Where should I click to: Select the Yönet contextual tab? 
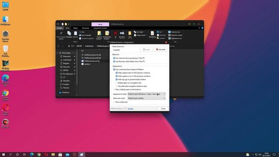pyautogui.click(x=100, y=24)
